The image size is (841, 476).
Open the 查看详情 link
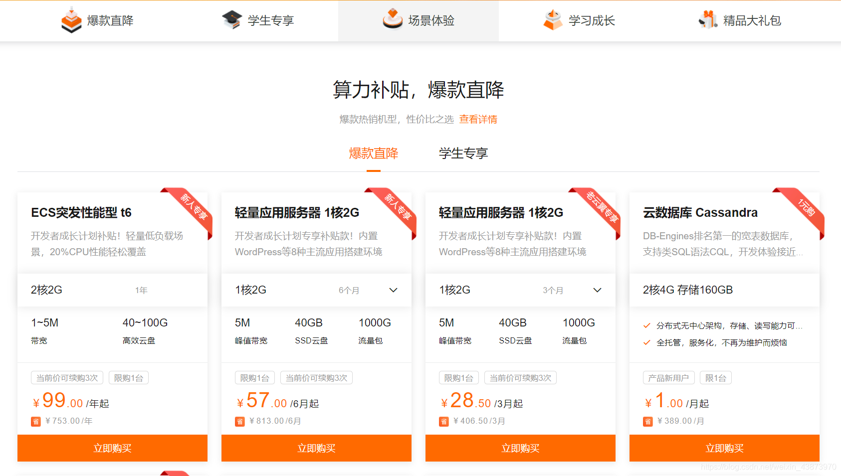pyautogui.click(x=478, y=119)
